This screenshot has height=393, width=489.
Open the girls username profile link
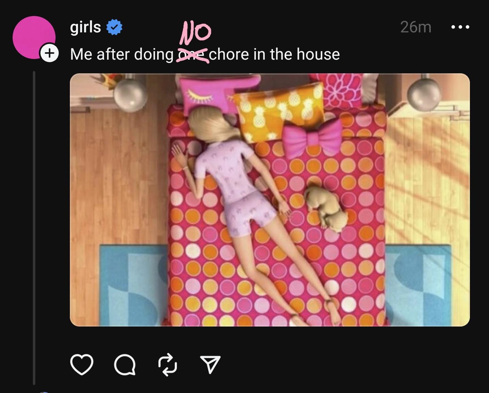(86, 27)
